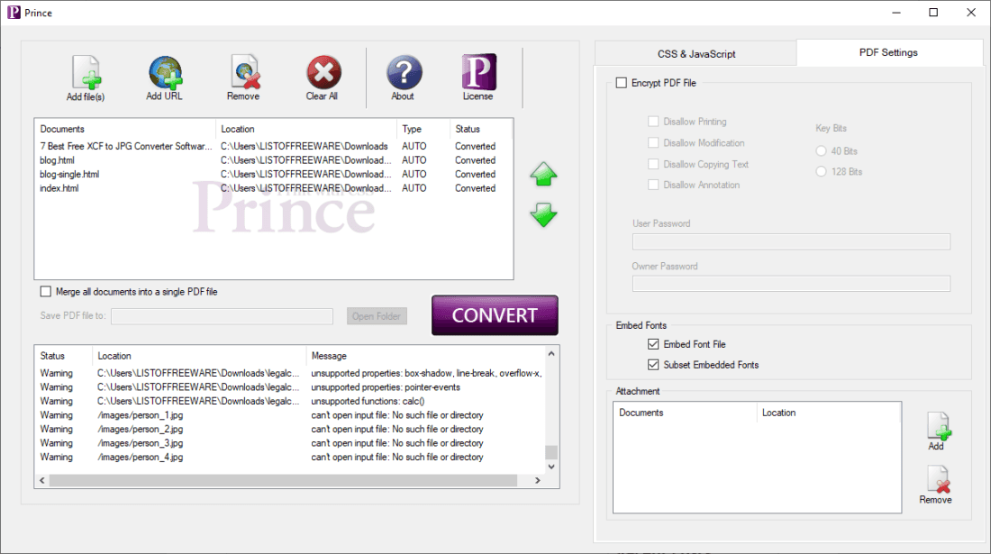
Task: Click the log scroll left arrow
Action: tap(42, 481)
